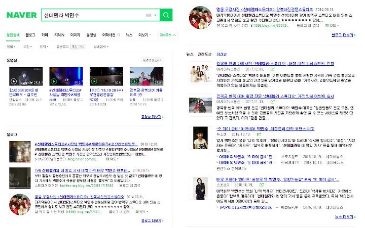
Task: Open the 경복궁 한복대여 video title
Action: tap(146, 92)
